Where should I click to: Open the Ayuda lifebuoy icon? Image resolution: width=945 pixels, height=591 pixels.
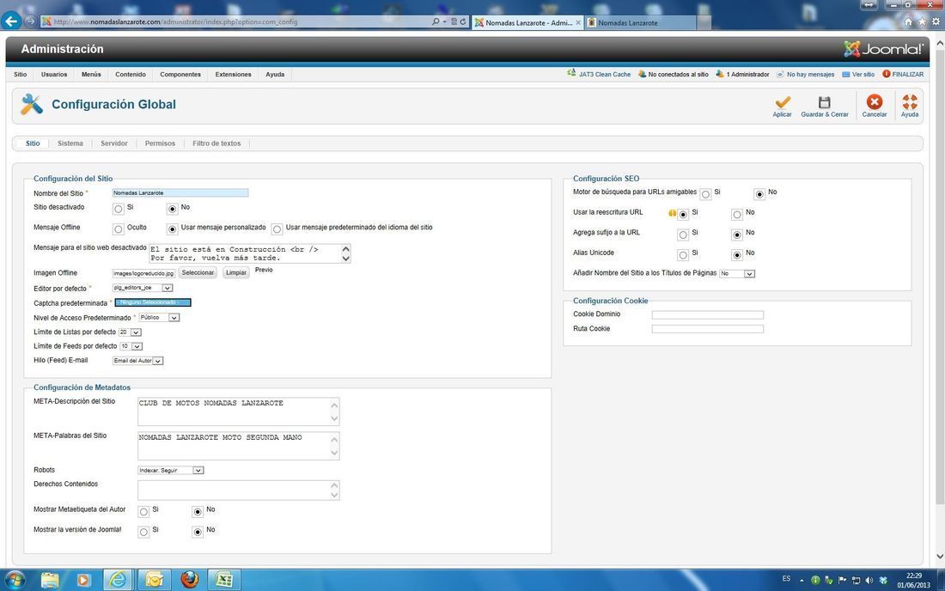point(910,101)
